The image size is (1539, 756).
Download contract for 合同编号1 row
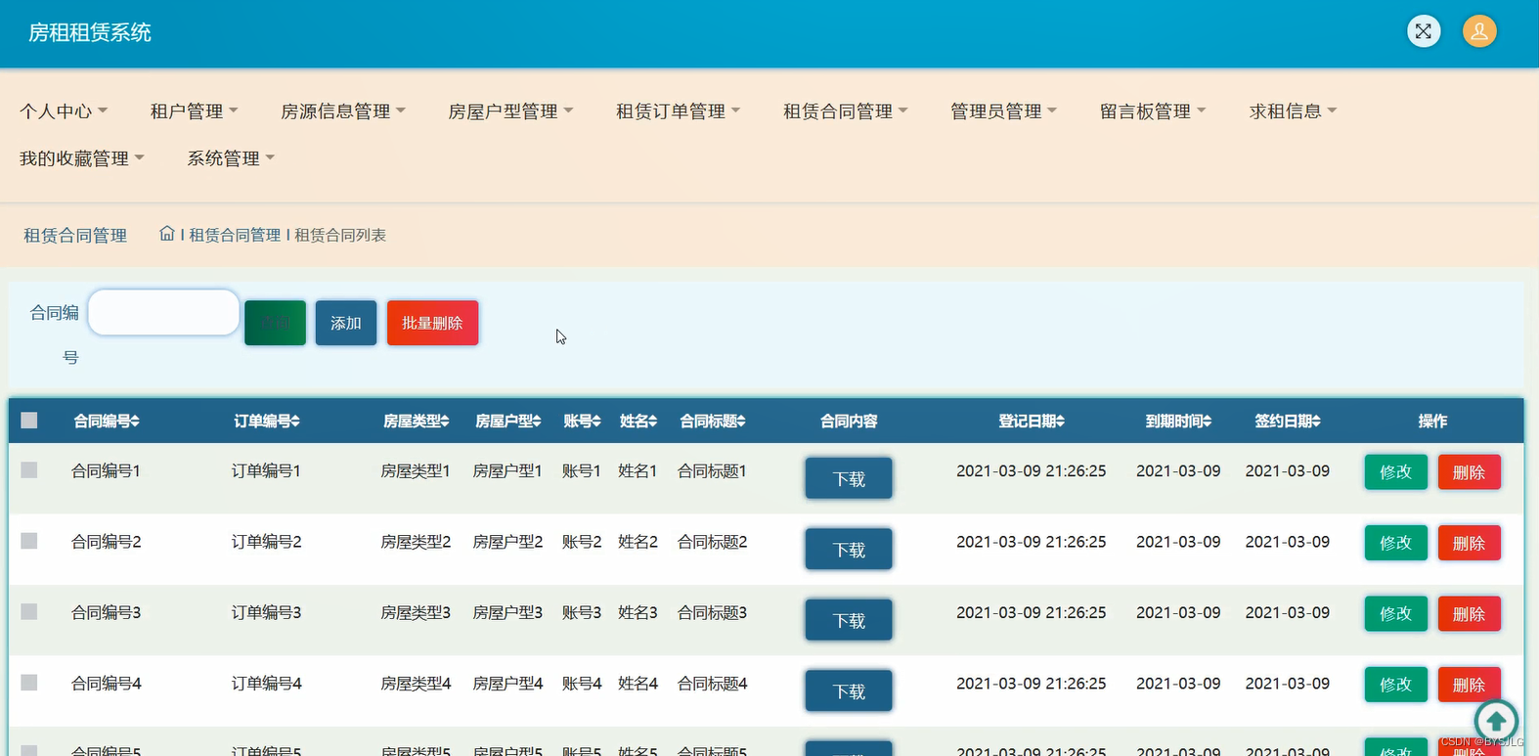849,478
